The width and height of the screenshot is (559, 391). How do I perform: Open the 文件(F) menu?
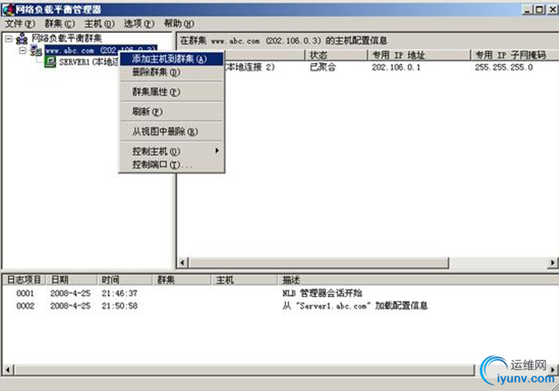tap(20, 24)
